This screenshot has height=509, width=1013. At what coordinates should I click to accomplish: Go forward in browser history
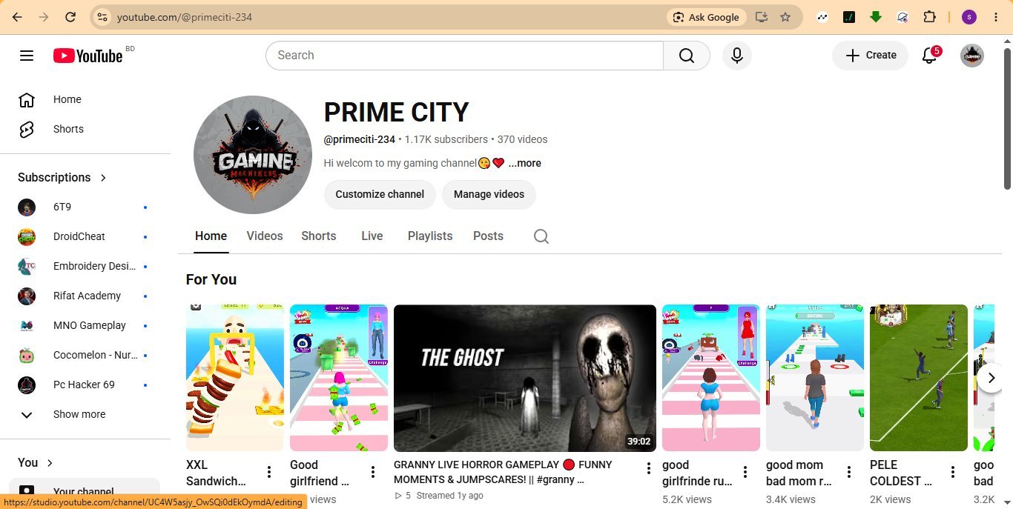[44, 17]
